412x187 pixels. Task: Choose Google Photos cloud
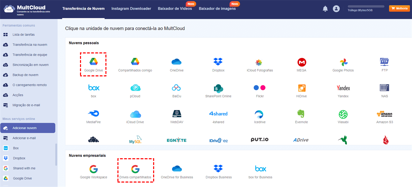pyautogui.click(x=343, y=62)
